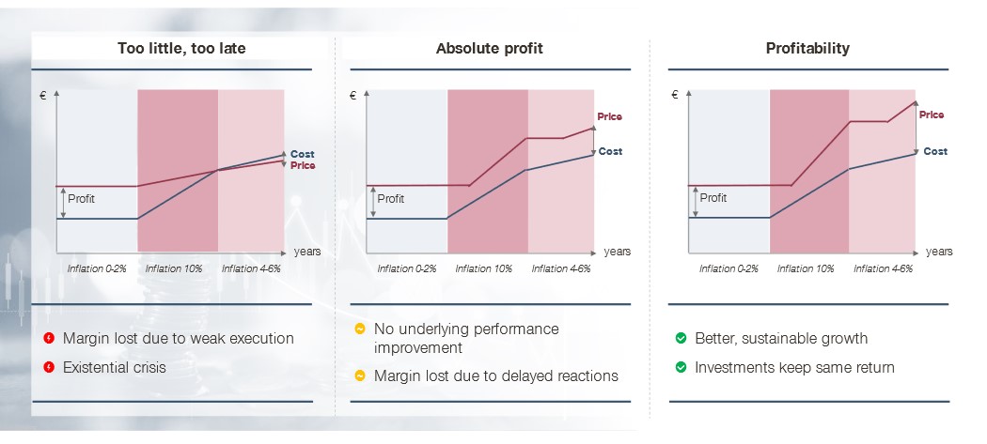Screen dimensions: 987x444
Task: Click the 'years' axis label of the first chart
Action: 307,252
